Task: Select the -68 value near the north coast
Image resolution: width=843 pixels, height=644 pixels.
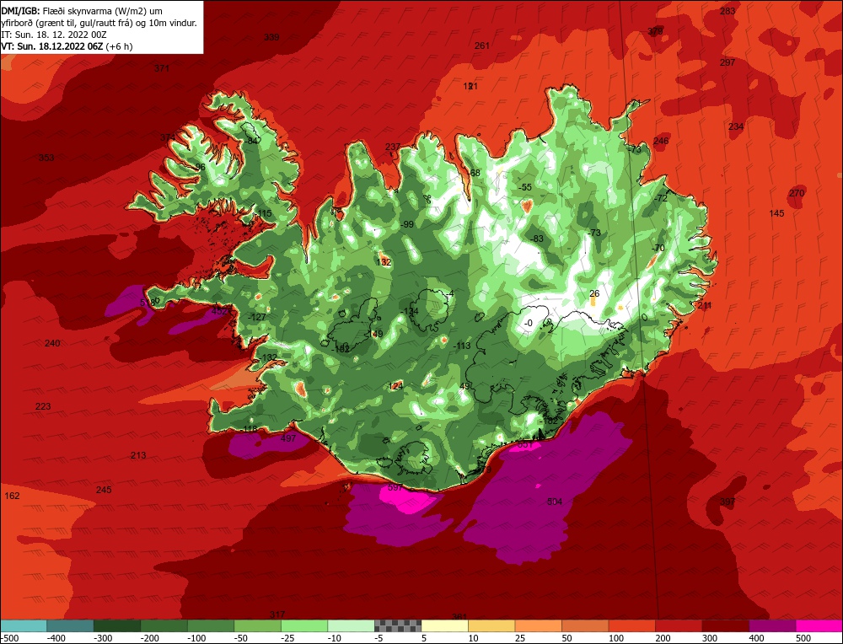Action: [x=474, y=173]
